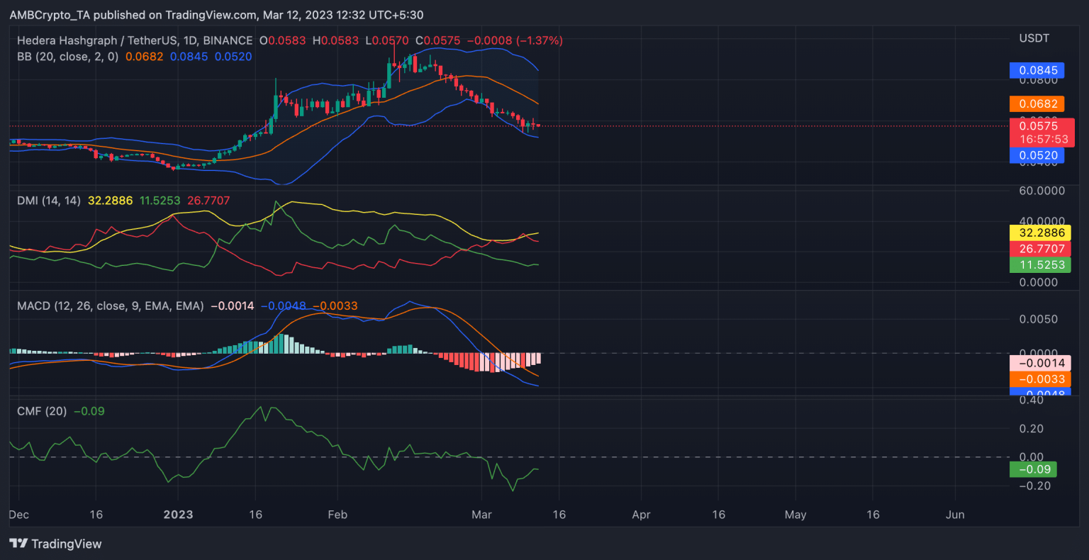Click the 2023 label on the time axis
The image size is (1089, 560).
(x=178, y=515)
